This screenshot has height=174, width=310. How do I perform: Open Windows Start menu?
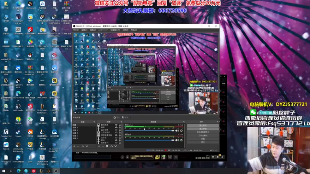[3, 171]
